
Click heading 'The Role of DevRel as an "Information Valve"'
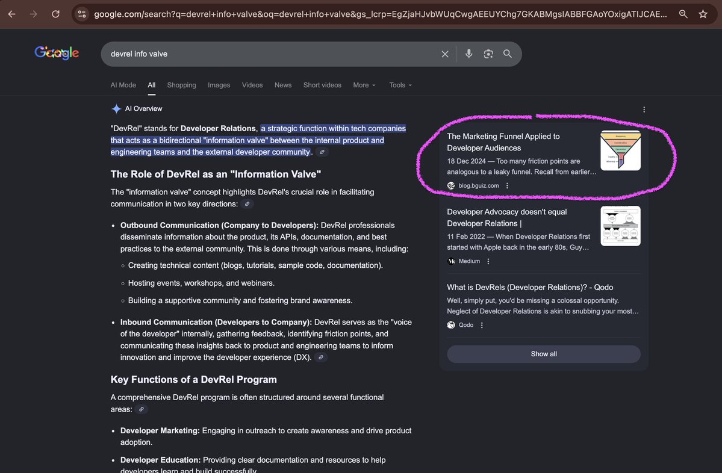[x=216, y=175]
